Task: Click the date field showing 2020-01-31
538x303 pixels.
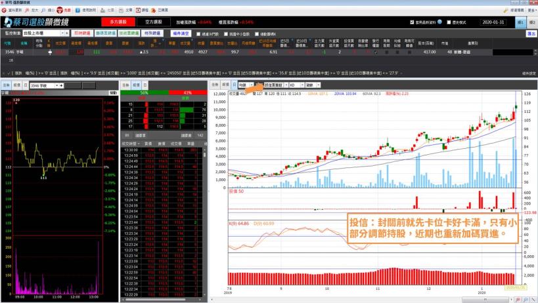Action: pos(493,22)
